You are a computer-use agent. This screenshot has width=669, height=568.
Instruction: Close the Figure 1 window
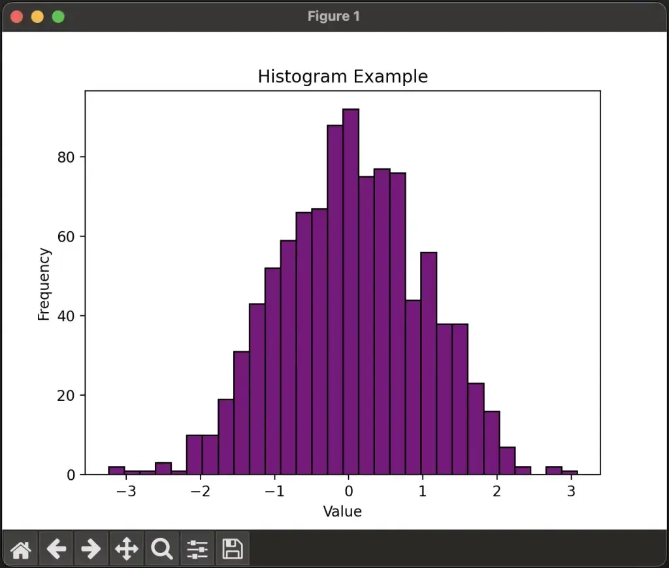coord(16,16)
